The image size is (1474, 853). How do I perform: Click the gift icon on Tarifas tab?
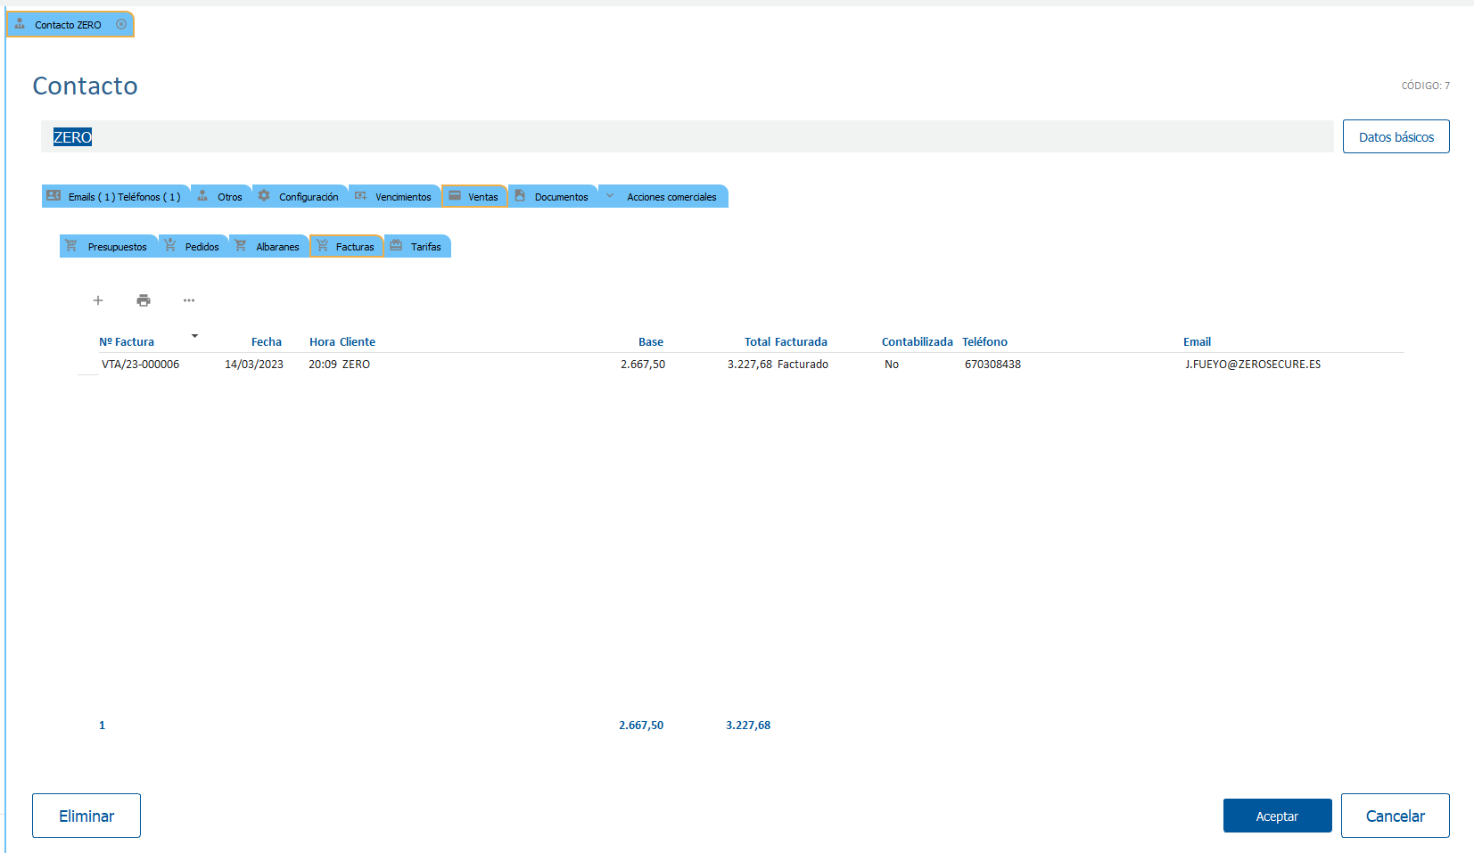click(396, 246)
